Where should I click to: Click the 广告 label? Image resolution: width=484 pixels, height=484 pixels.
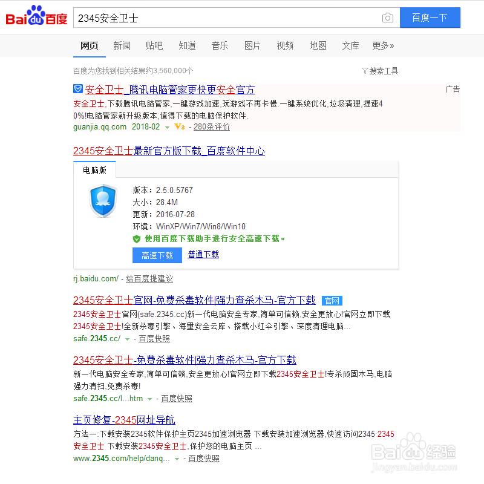pos(453,89)
